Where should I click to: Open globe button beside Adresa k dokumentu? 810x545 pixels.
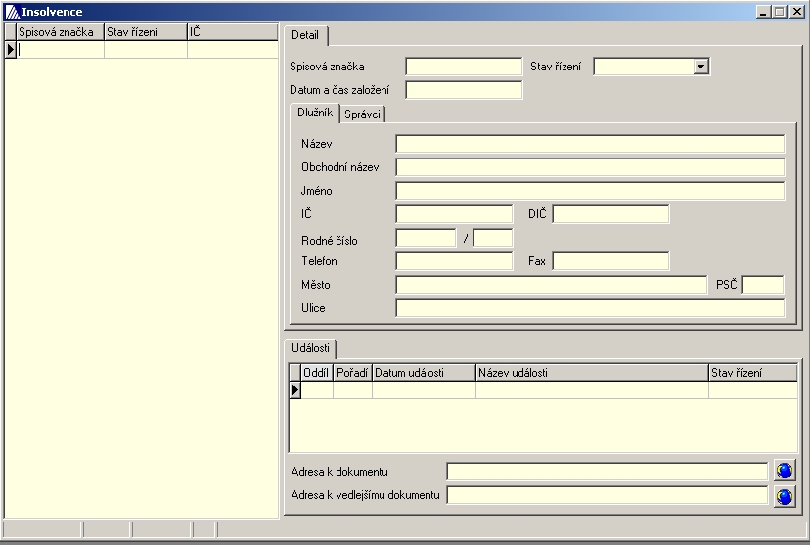point(785,471)
